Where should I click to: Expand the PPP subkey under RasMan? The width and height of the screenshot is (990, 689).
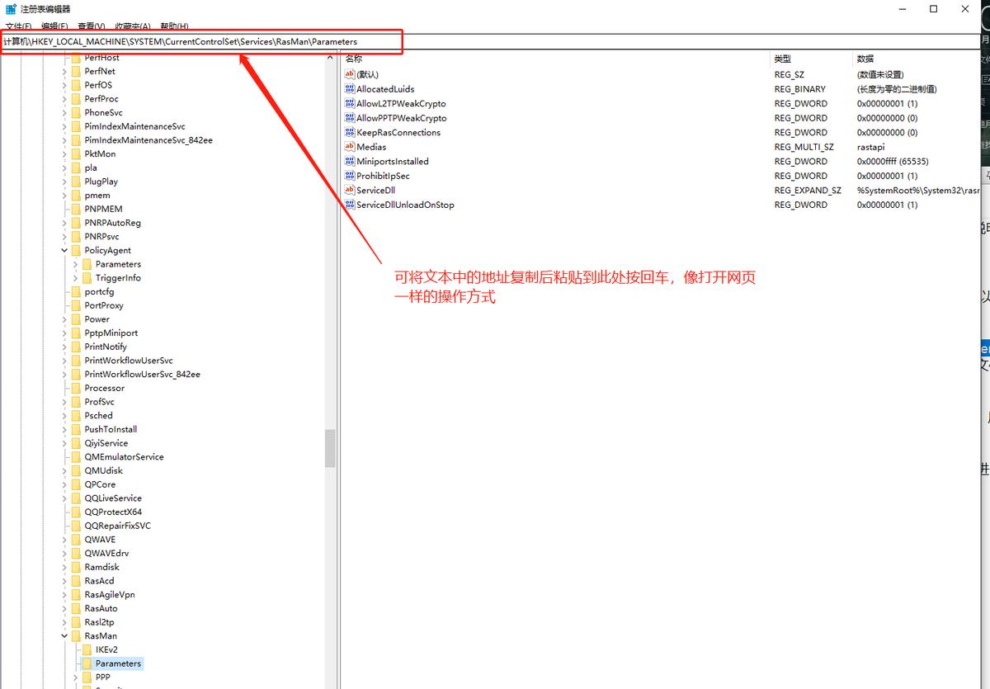[x=75, y=677]
